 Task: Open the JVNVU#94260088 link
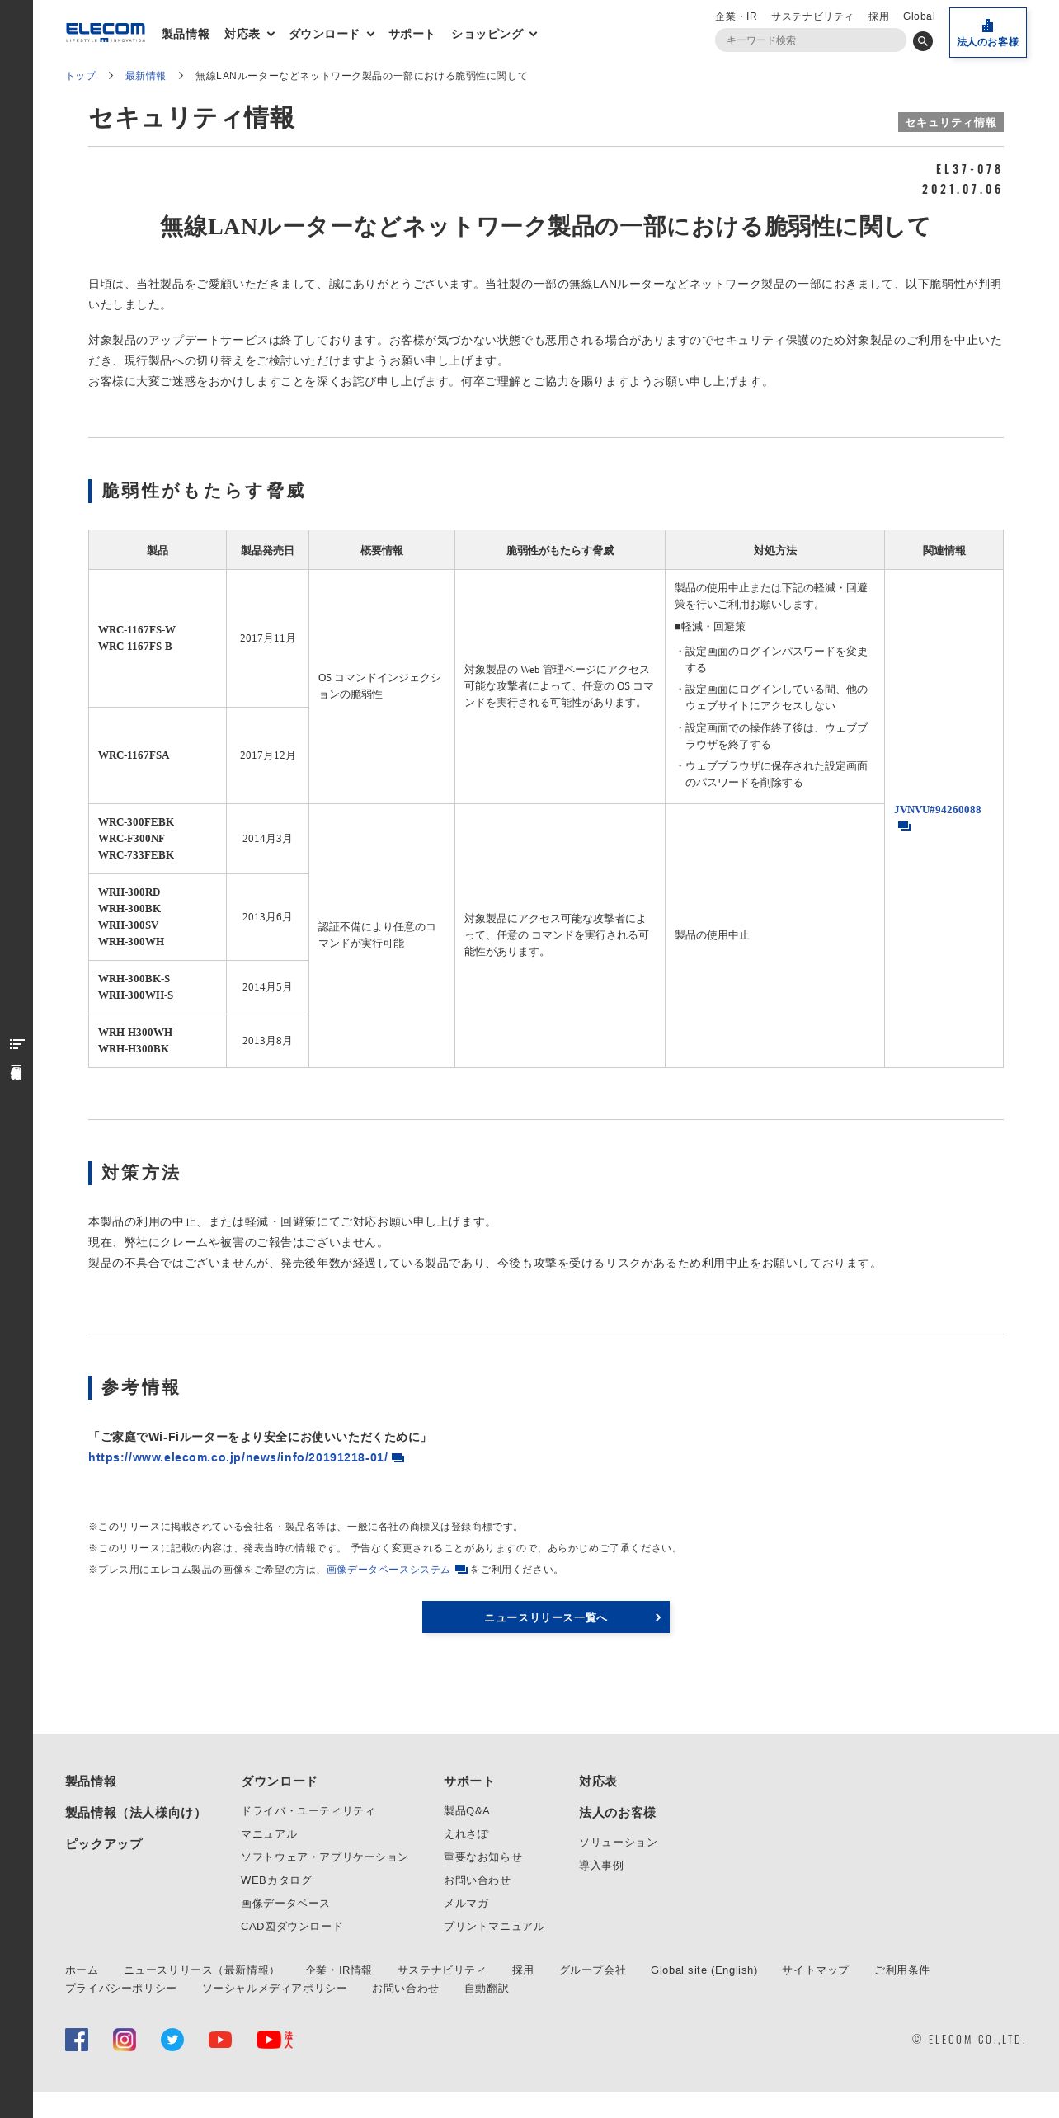click(x=938, y=810)
